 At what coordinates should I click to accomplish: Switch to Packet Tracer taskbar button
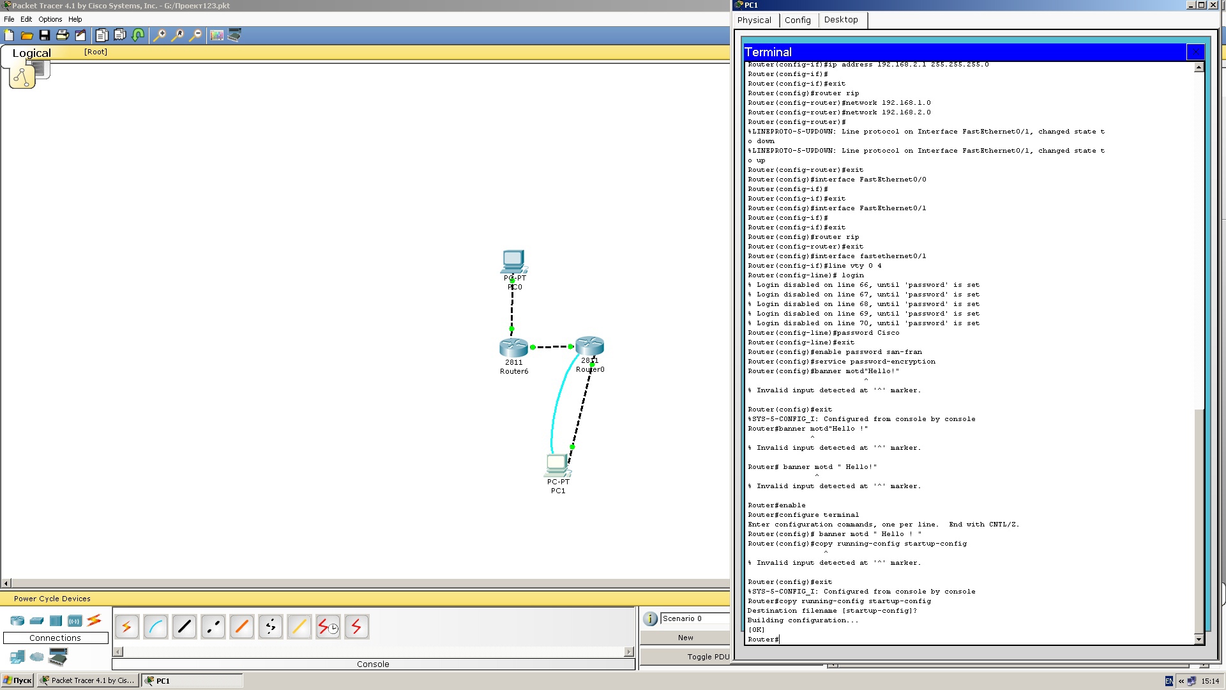[87, 680]
